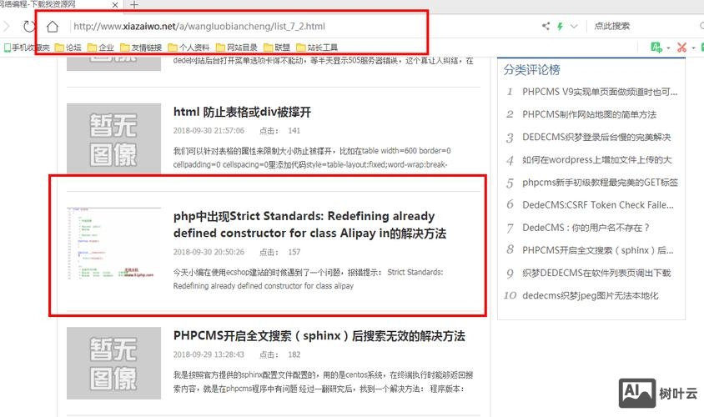
Task: Open ranked item DEDECMS织梦登录后台慢的完美解决
Action: click(596, 137)
